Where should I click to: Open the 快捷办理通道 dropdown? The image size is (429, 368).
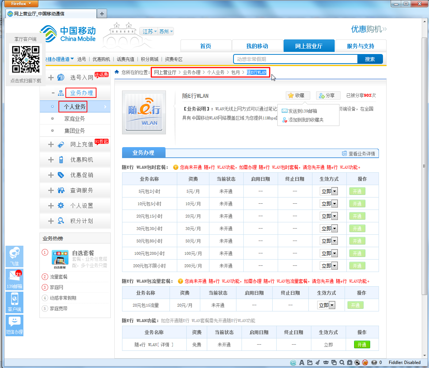coord(60,59)
